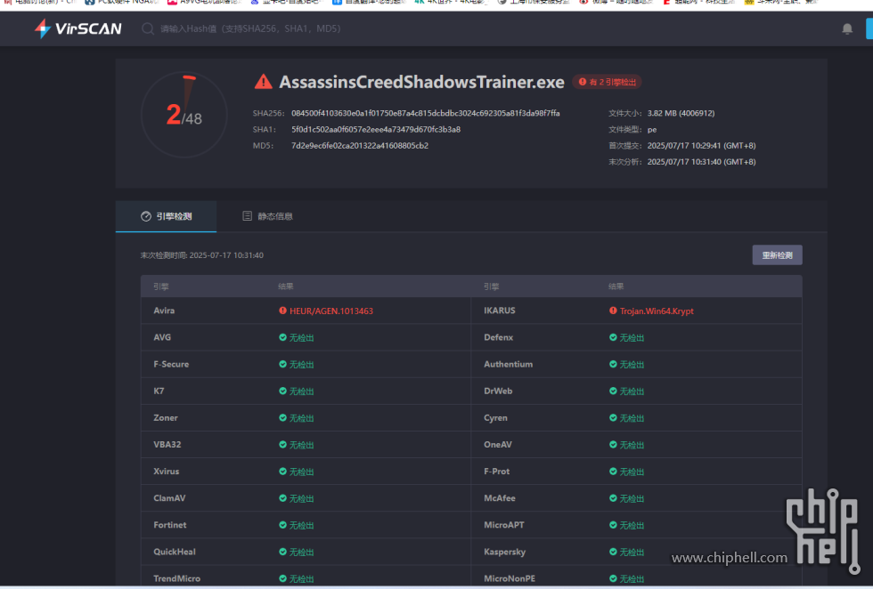Click the green check icon for DrWeb
The width and height of the screenshot is (873, 589).
click(613, 391)
